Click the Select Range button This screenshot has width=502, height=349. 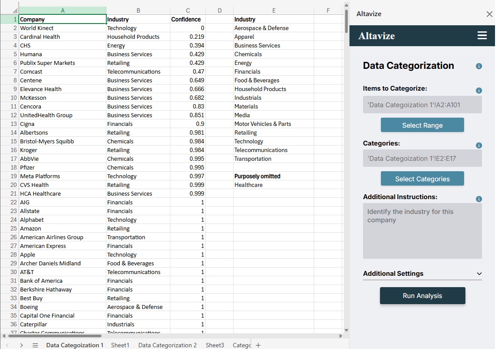422,125
